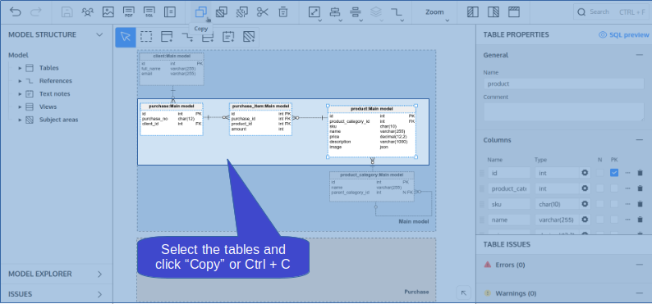Check N checkbox for product_category_id column
Image resolution: width=652 pixels, height=304 pixels.
click(x=600, y=188)
